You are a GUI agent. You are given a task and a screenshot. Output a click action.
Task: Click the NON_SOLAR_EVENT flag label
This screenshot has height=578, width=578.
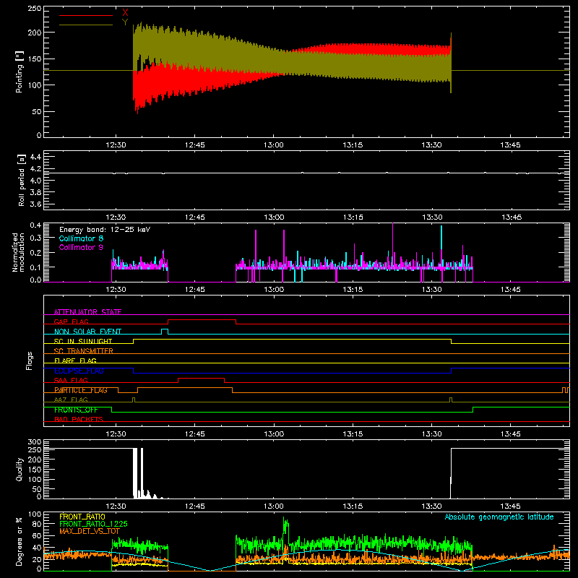[87, 332]
